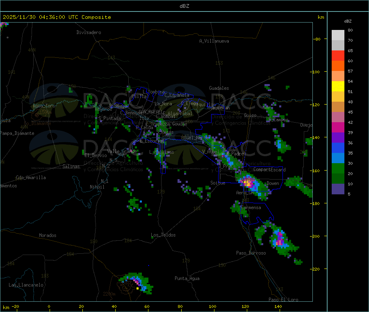This screenshot has width=369, height=312.
Task: Click the gray 65-70 dBZ legend swatch
Action: tap(338, 46)
